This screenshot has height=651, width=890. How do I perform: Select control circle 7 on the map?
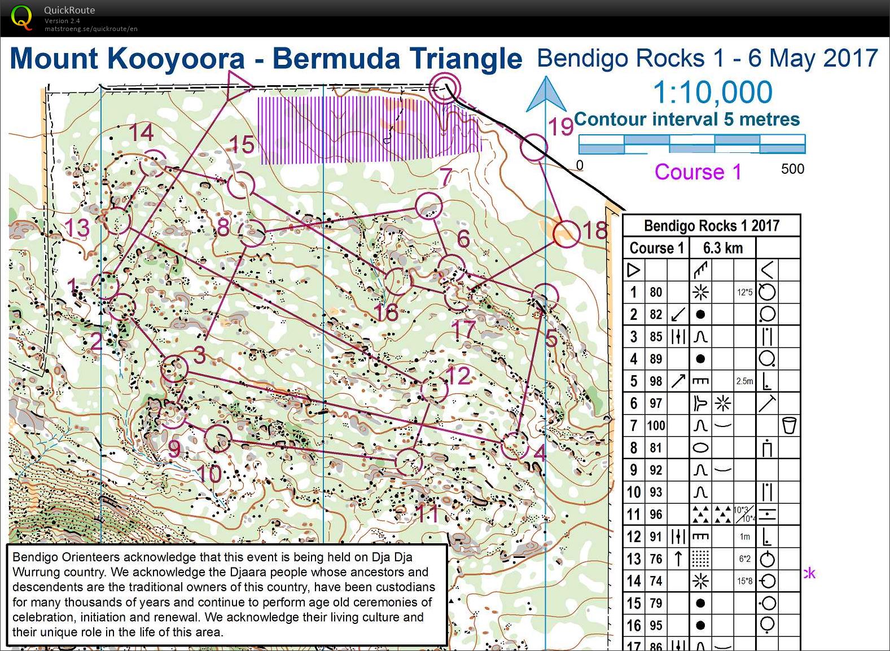coord(428,205)
